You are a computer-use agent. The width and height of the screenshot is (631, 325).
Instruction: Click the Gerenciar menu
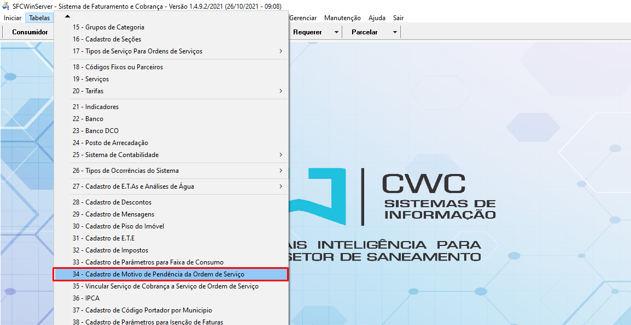coord(303,18)
